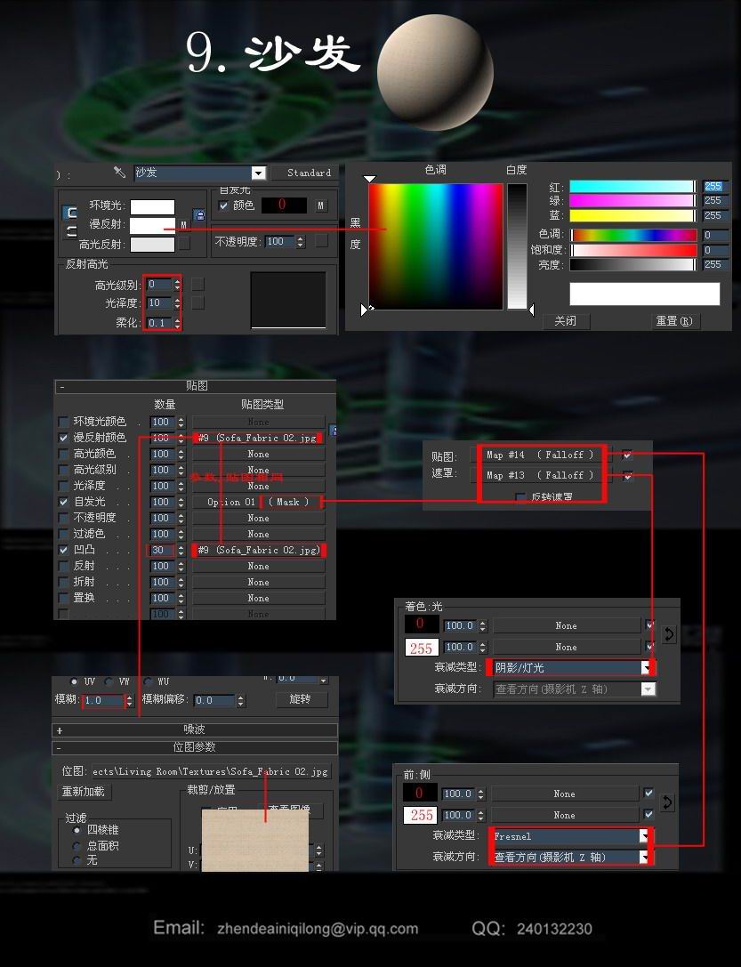741x967 pixels.
Task: Toggle checkbox beside Map #14 Falloff
Action: pos(627,455)
